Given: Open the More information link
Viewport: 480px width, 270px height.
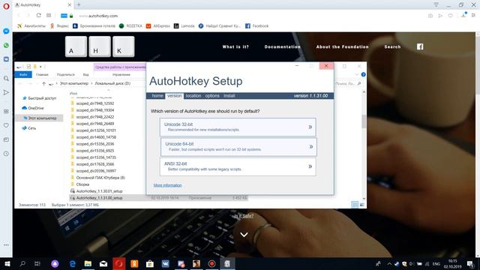Looking at the screenshot, I should point(167,185).
